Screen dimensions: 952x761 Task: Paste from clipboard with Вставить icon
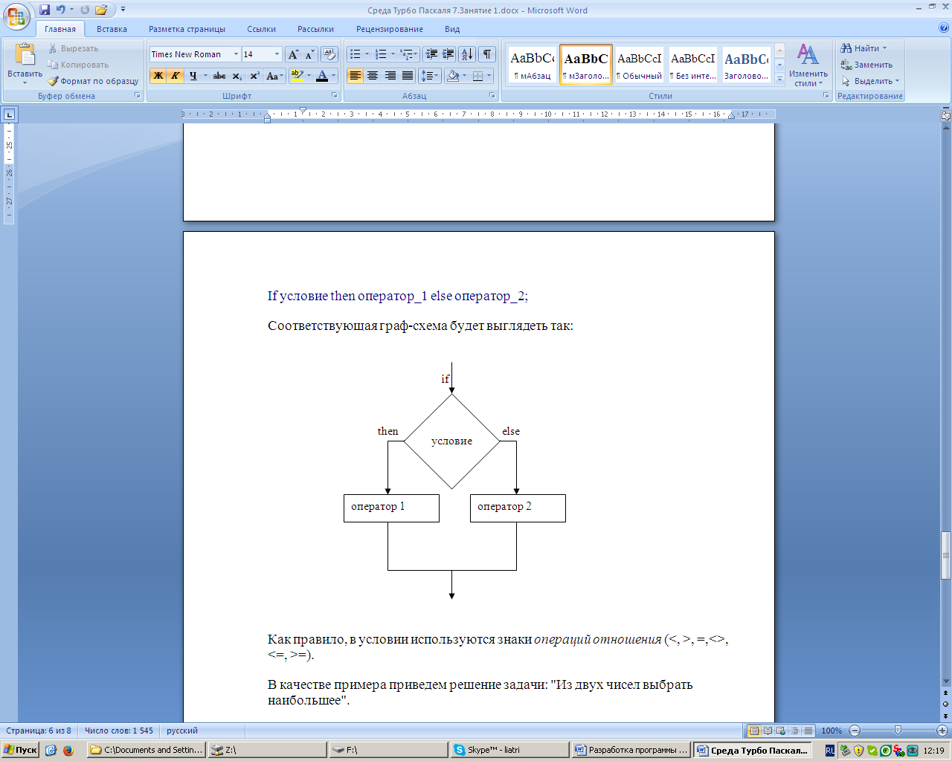point(25,61)
